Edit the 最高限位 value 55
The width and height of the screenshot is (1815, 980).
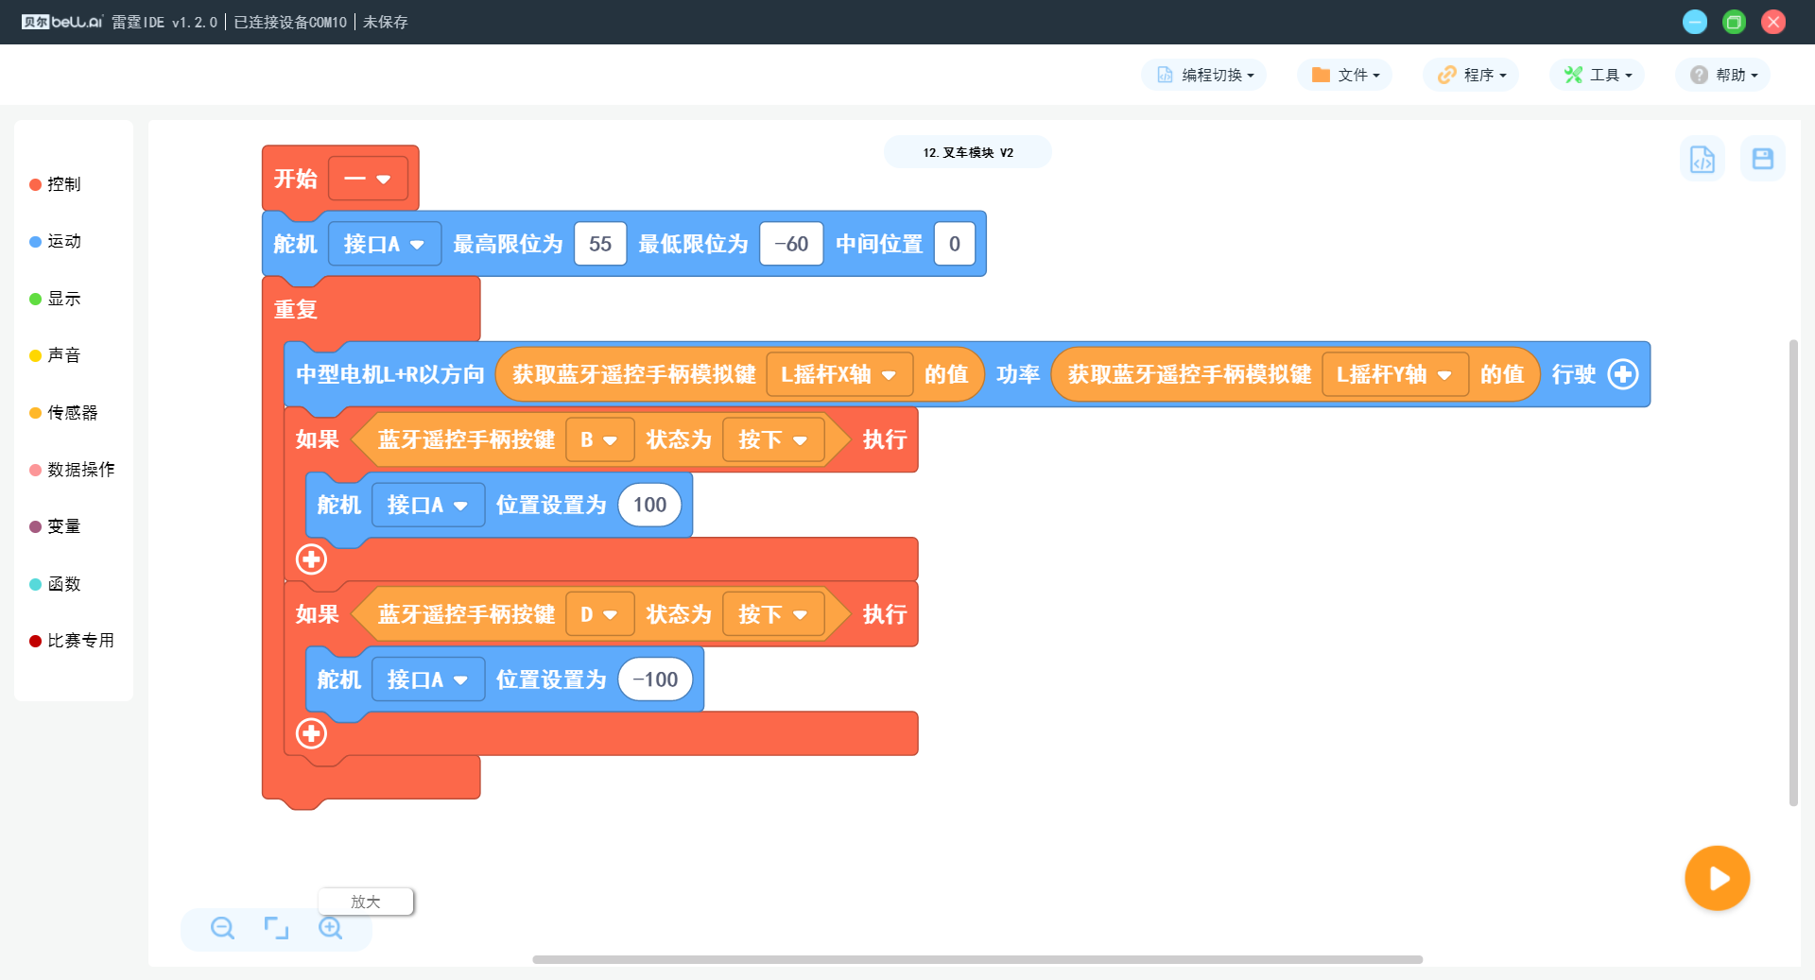tap(600, 244)
